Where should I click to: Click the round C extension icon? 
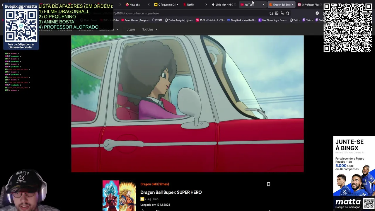pyautogui.click(x=317, y=13)
